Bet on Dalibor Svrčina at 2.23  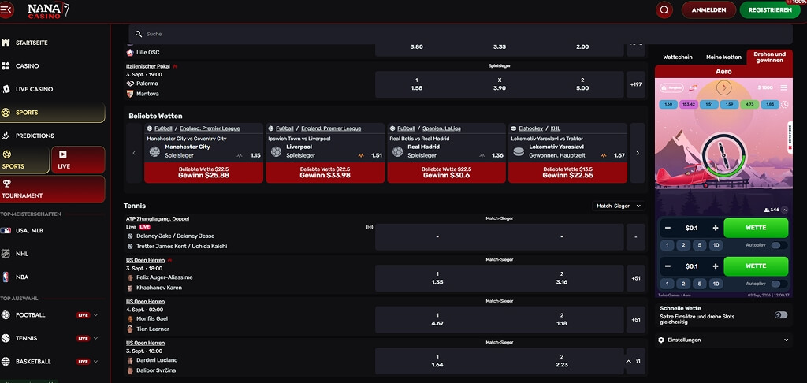(561, 360)
